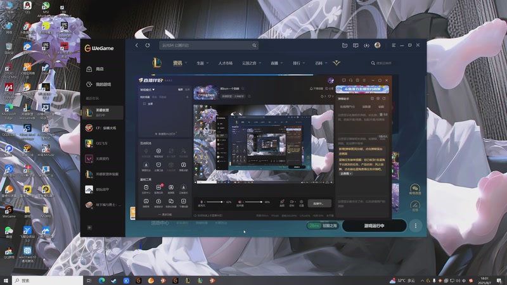Click the promotional banner above 弹幕助手

coord(362,89)
